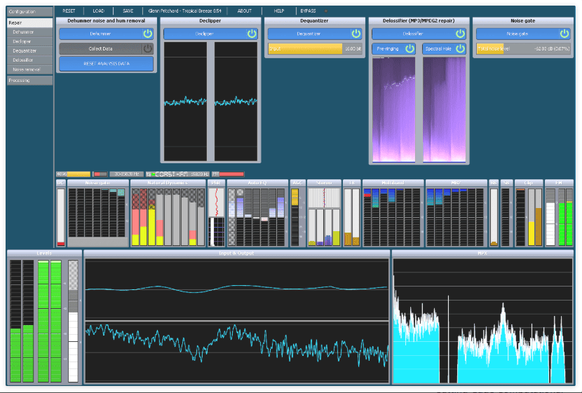This screenshot has width=582, height=393.
Task: Open the ABOUT menu item
Action: pyautogui.click(x=244, y=11)
